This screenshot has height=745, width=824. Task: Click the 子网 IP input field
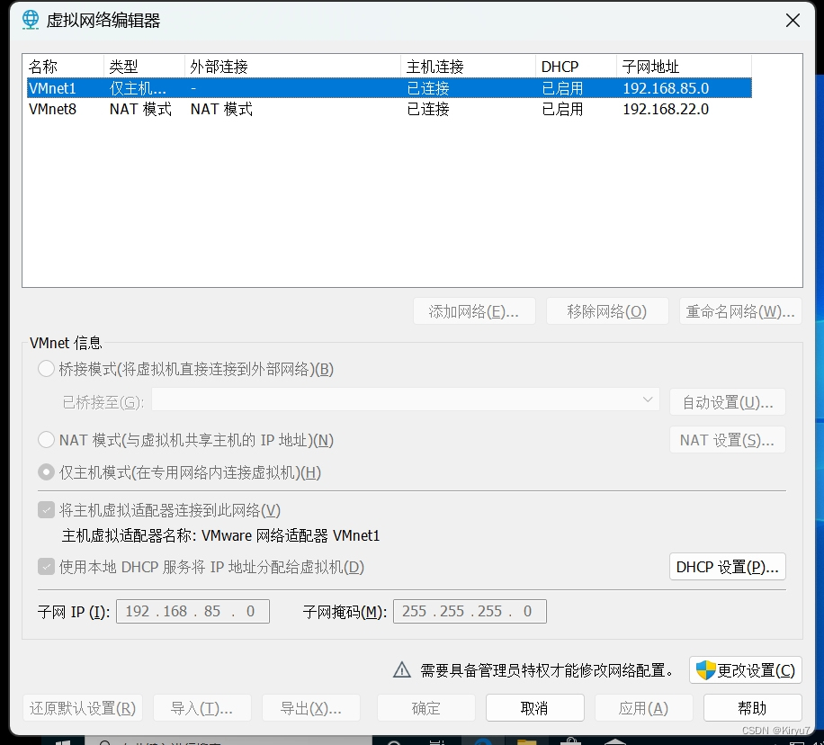click(x=193, y=611)
